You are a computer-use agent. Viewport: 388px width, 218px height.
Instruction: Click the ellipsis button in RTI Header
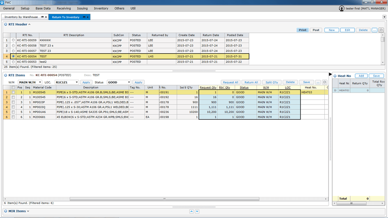coord(374,30)
